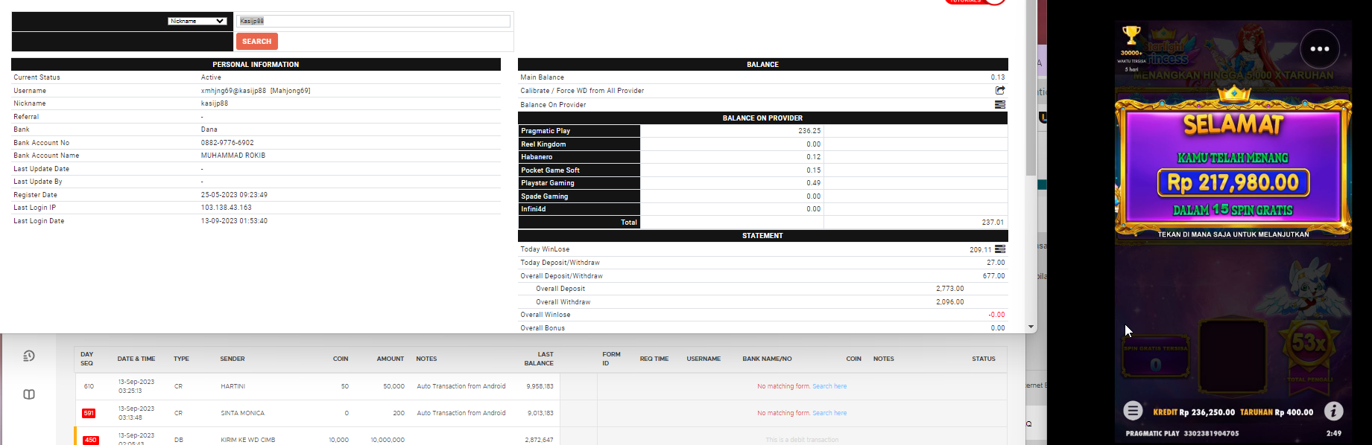Click the STATUS column header
1372x445 pixels.
point(984,359)
